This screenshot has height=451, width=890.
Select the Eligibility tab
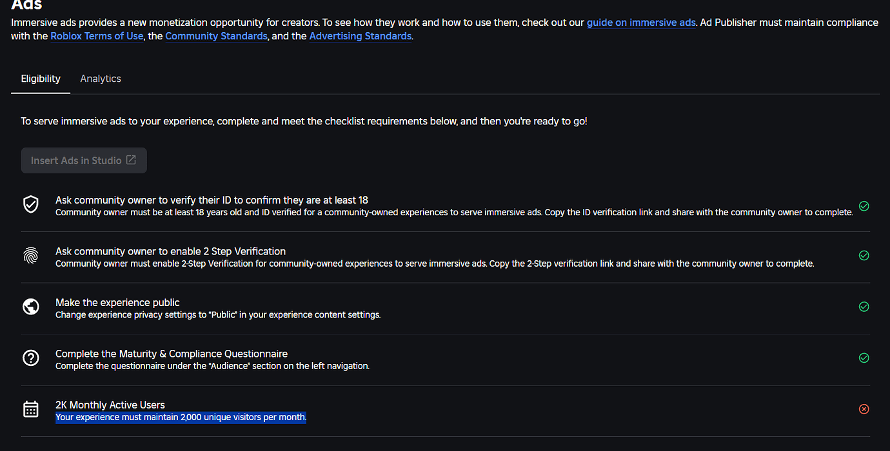pos(41,79)
